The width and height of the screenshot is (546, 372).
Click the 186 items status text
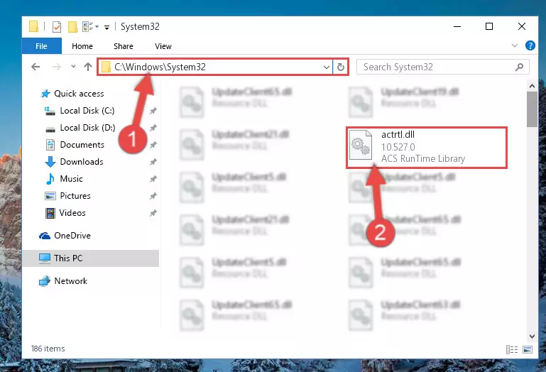click(x=48, y=349)
